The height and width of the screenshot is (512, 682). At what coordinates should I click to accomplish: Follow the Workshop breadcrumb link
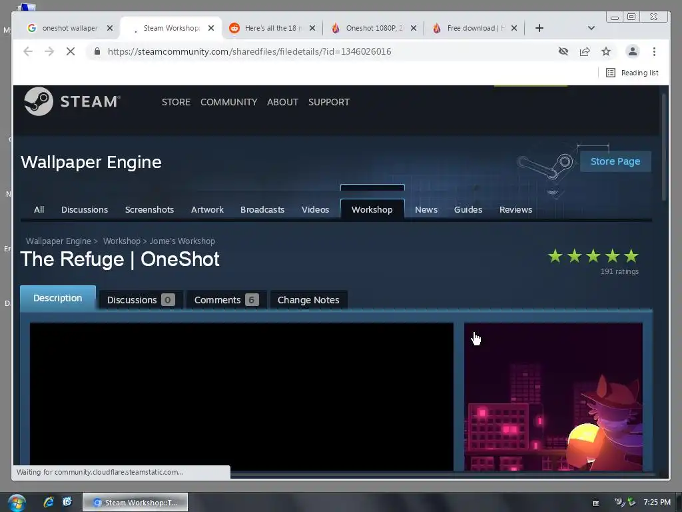(122, 241)
